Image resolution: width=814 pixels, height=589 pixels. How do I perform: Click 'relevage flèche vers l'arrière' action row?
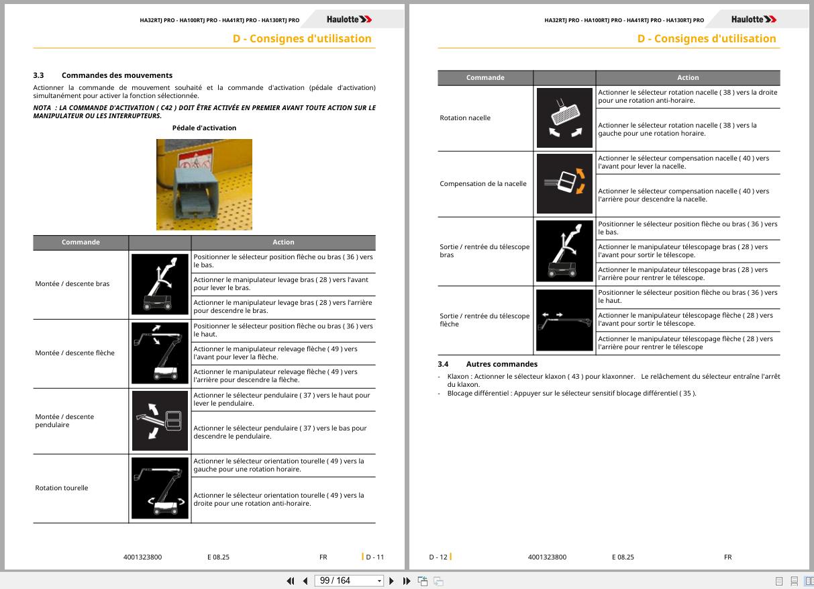(283, 376)
